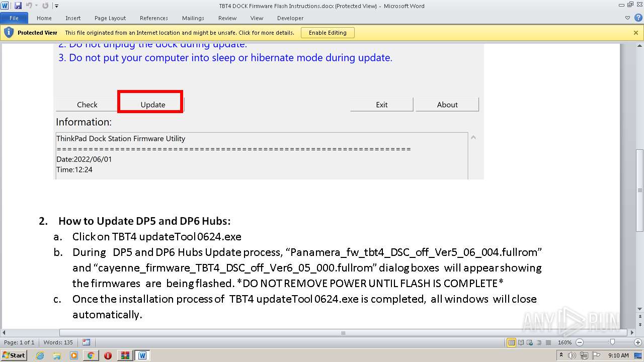The image size is (644, 362).
Task: Close the Protected View message bar
Action: pos(636,33)
